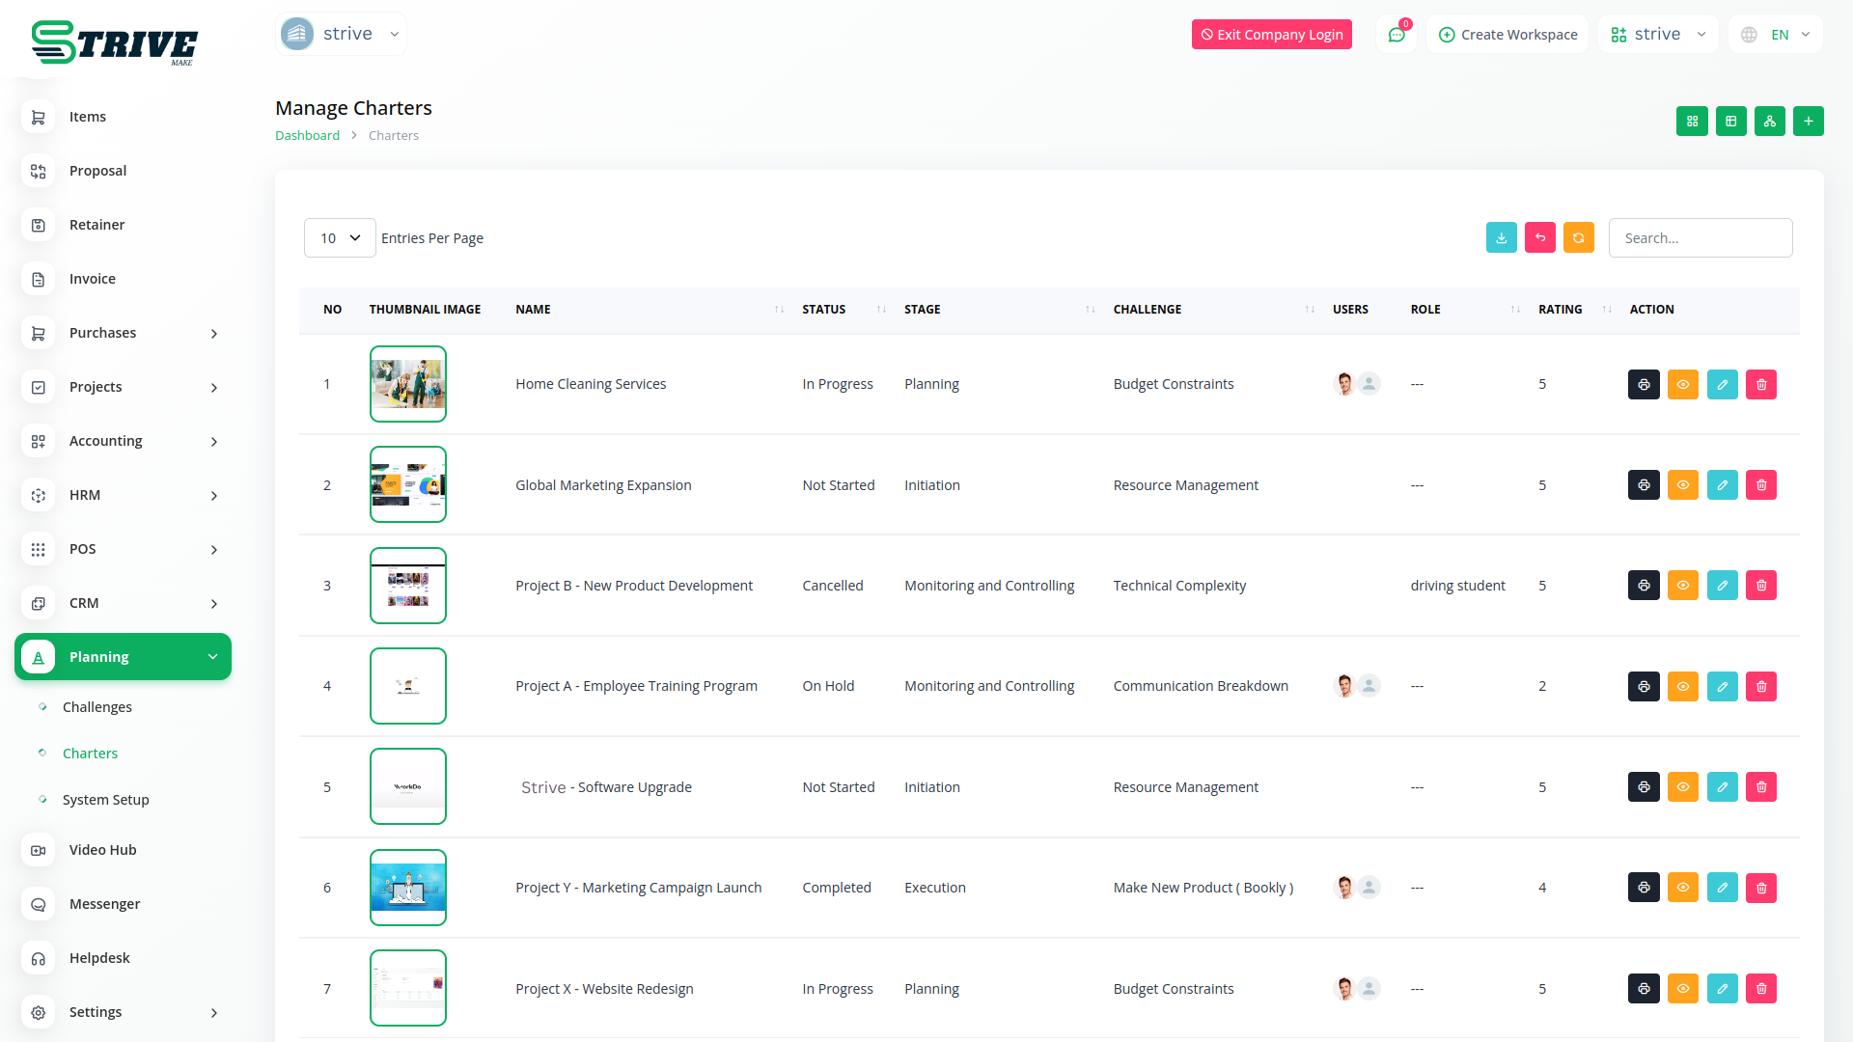Print Home Cleaning Services charter
This screenshot has width=1853, height=1042.
click(x=1644, y=385)
